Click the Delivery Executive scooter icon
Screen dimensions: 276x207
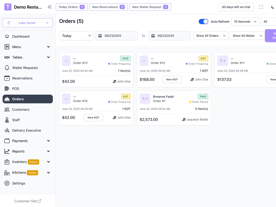pos(7,131)
